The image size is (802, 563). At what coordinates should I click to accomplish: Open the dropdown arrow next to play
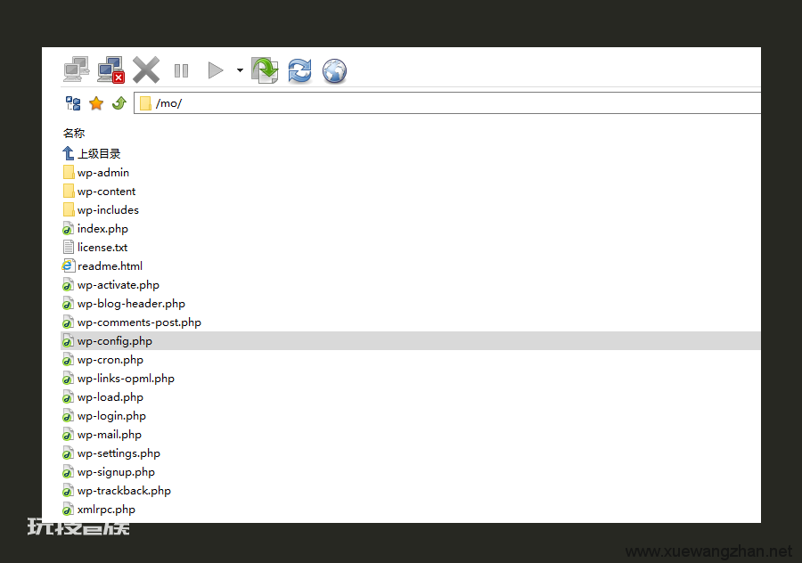click(240, 70)
